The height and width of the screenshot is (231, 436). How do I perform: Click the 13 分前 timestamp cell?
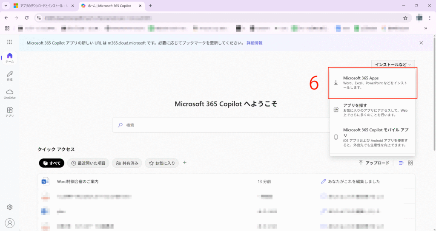264,182
